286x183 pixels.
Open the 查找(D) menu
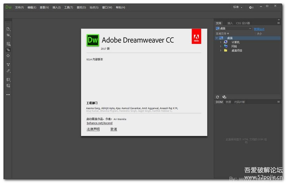point(81,7)
